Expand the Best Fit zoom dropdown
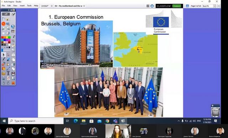Screen dimensions: 228x138 click(x=214, y=6)
